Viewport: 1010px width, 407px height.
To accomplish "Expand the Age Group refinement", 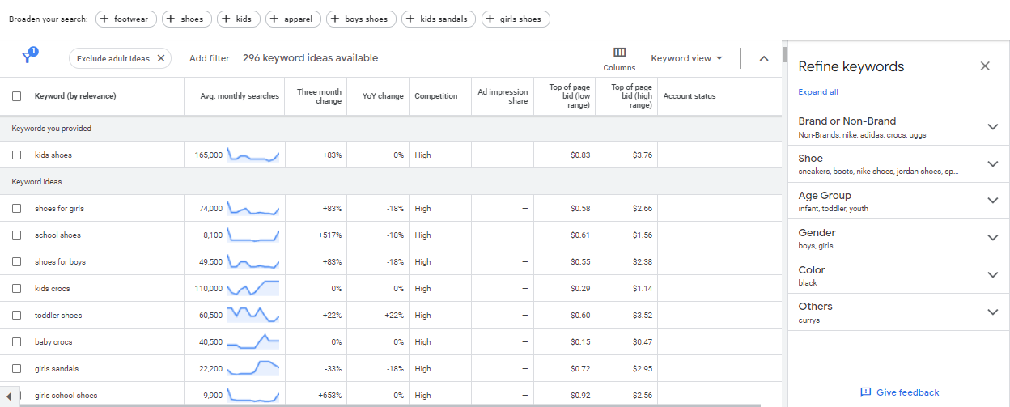I will (993, 201).
